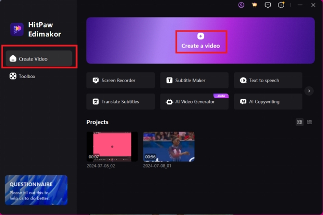Open project thumbnail 2024-07-08_01

point(169,146)
